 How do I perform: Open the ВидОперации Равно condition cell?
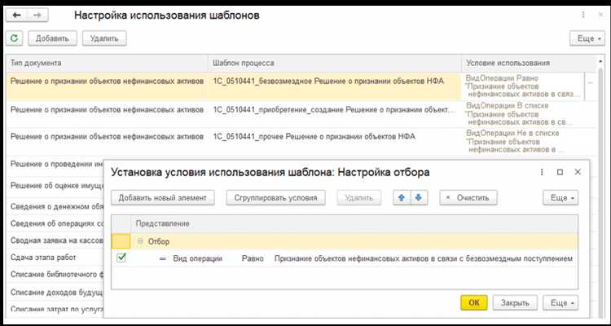click(523, 86)
